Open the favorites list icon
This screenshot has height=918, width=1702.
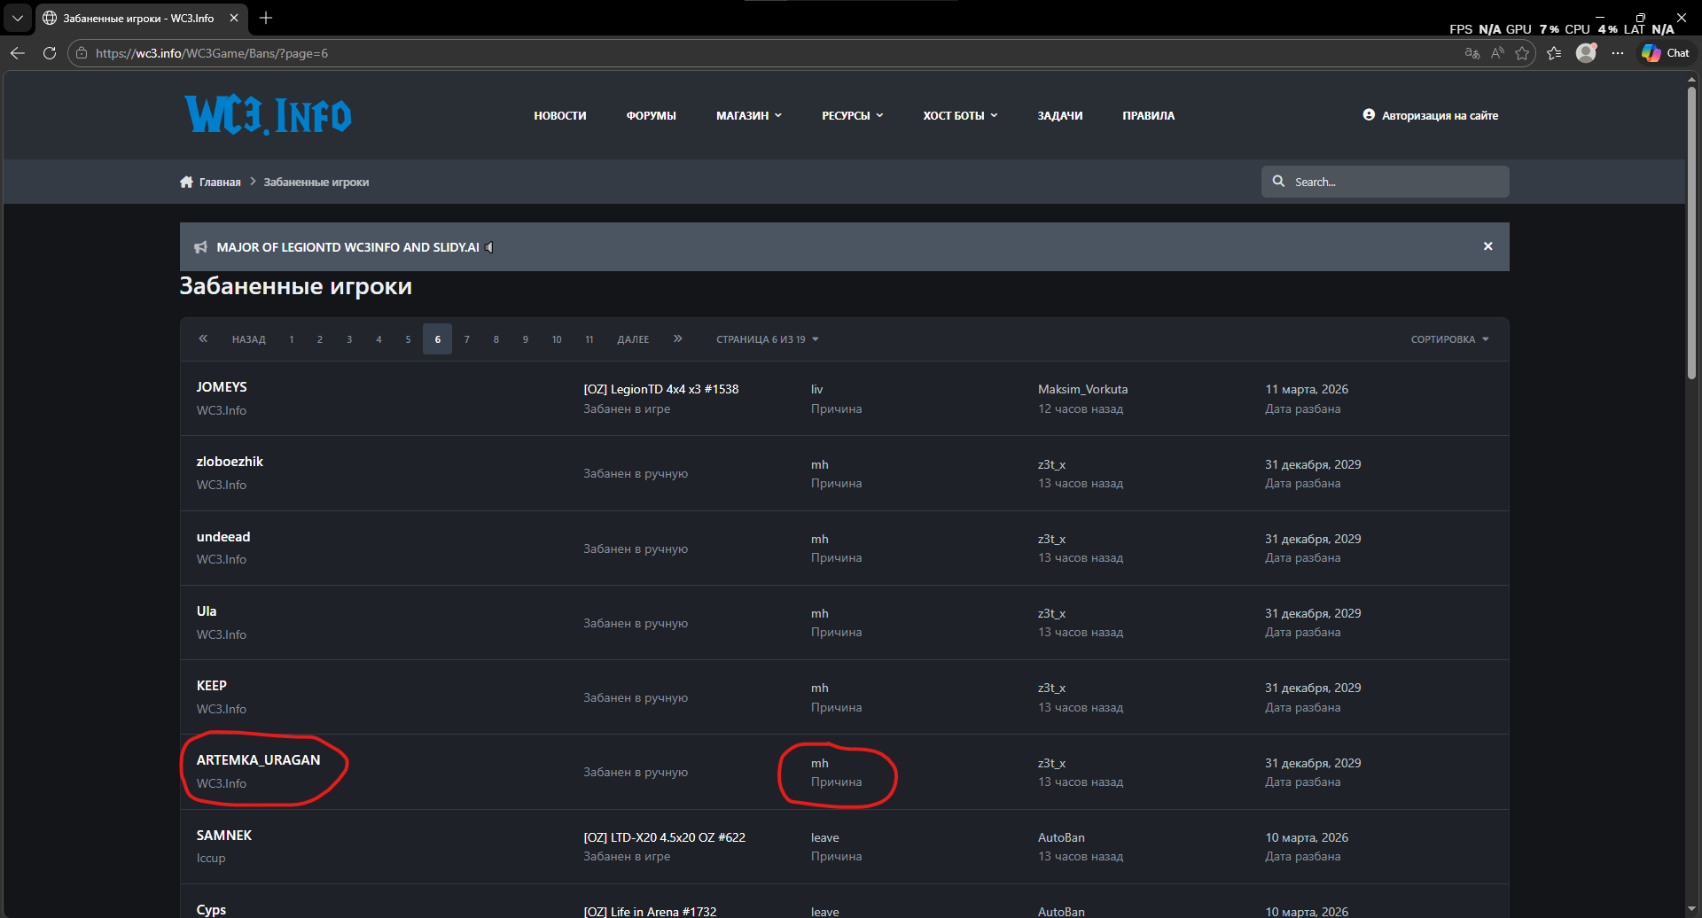click(x=1554, y=53)
